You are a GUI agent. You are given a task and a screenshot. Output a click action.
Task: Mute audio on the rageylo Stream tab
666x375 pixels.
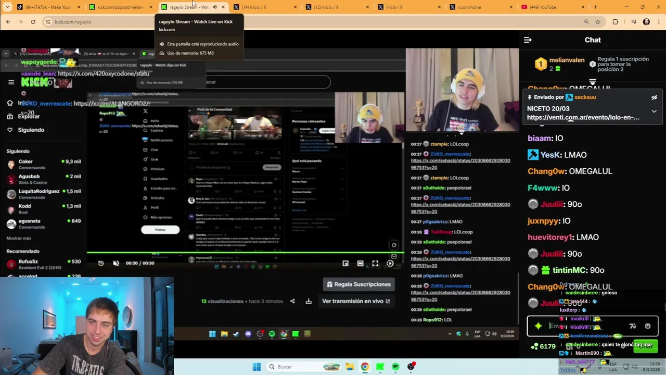click(x=214, y=7)
